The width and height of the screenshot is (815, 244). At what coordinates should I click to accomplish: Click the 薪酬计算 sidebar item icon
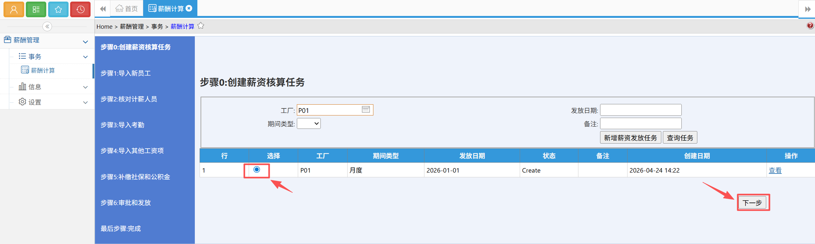(x=25, y=70)
